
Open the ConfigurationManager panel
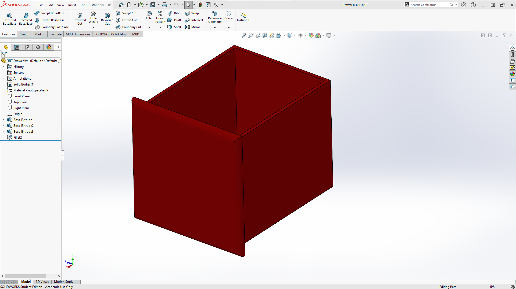click(27, 47)
